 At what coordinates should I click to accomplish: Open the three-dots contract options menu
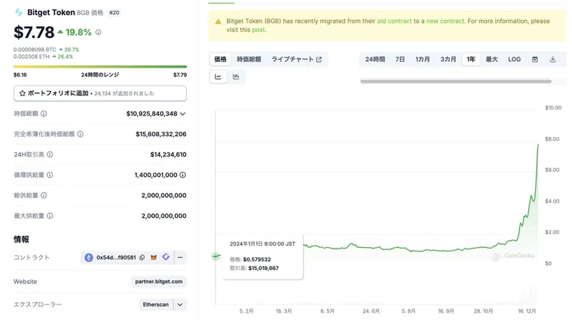point(180,257)
